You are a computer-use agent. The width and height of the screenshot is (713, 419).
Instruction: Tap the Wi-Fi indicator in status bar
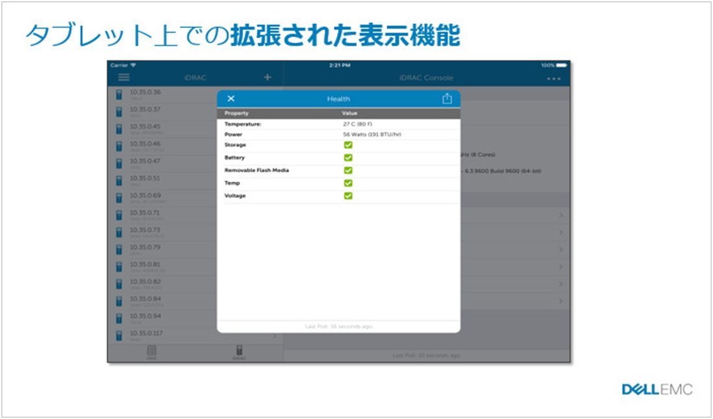click(x=133, y=66)
